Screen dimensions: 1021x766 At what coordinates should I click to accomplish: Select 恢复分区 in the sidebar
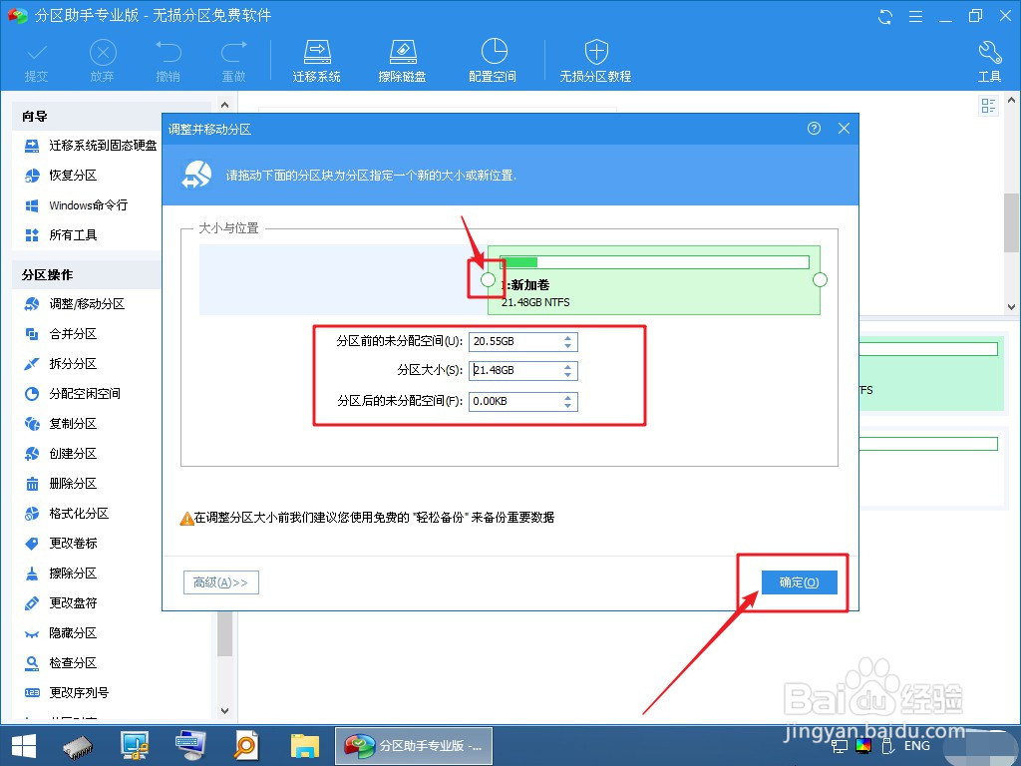coord(61,176)
